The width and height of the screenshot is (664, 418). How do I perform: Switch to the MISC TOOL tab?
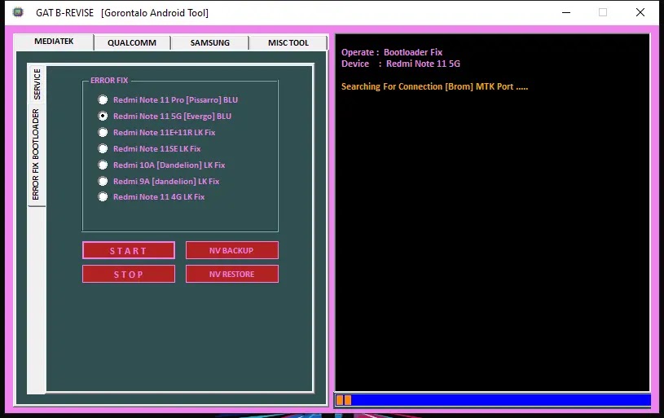288,42
